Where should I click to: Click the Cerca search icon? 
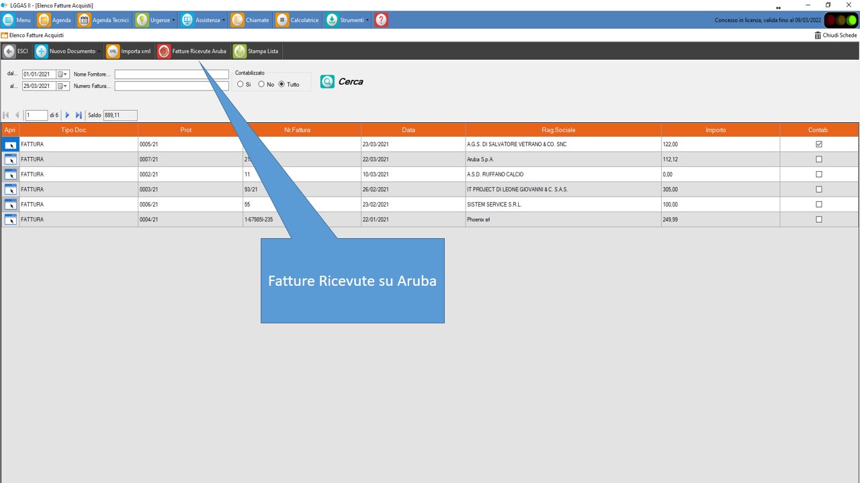point(327,82)
